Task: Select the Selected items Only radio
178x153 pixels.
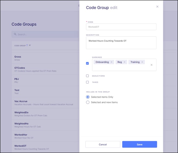Action: (x=88, y=97)
